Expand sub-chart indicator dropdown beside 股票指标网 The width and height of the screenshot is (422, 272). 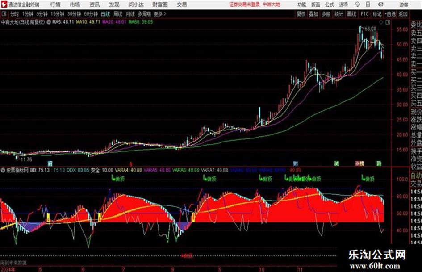(x=3, y=170)
